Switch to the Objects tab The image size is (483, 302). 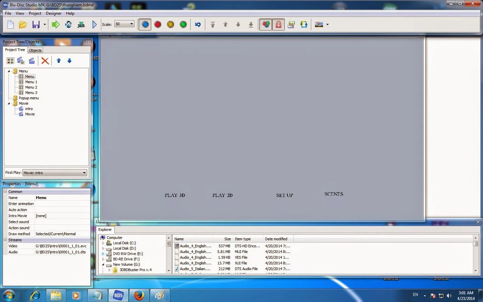coord(35,50)
